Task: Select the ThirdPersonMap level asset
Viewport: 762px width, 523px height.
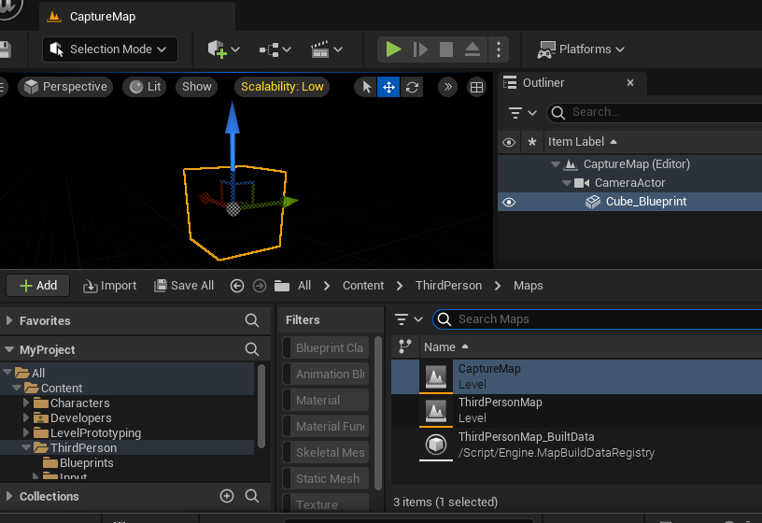Action: 576,411
